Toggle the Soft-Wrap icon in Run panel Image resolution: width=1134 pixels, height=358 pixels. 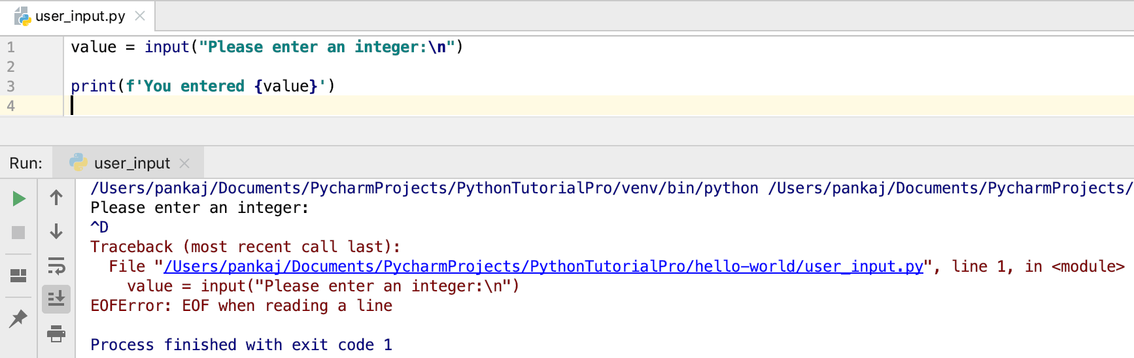pos(56,266)
